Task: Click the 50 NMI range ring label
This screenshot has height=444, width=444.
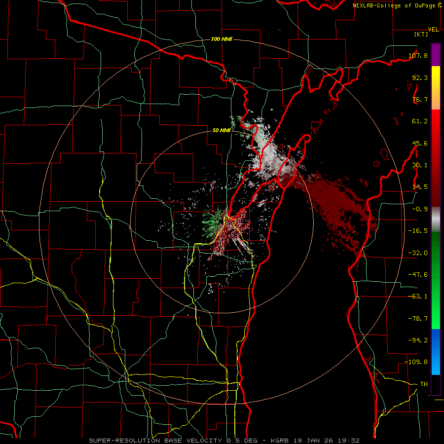Action: point(222,131)
